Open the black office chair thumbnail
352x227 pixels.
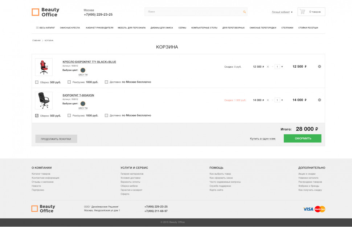(x=44, y=100)
